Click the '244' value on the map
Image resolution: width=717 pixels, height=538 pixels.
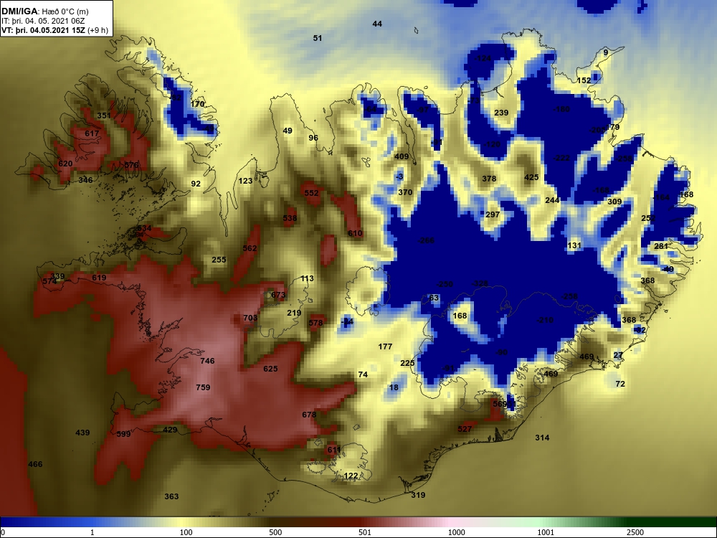click(552, 200)
